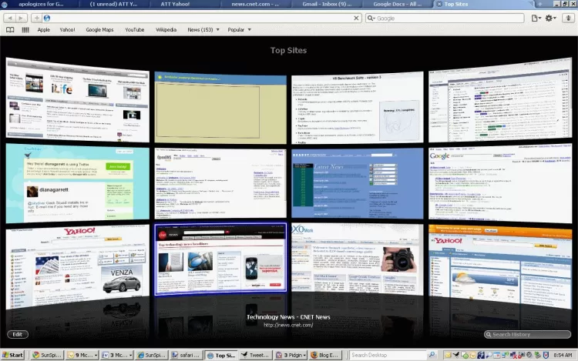Open the Page menu icon
The height and width of the screenshot is (361, 578).
click(536, 18)
